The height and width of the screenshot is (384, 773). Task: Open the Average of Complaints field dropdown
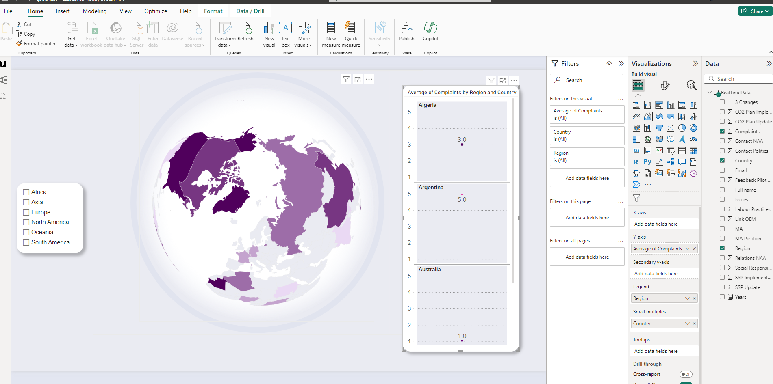pos(688,249)
